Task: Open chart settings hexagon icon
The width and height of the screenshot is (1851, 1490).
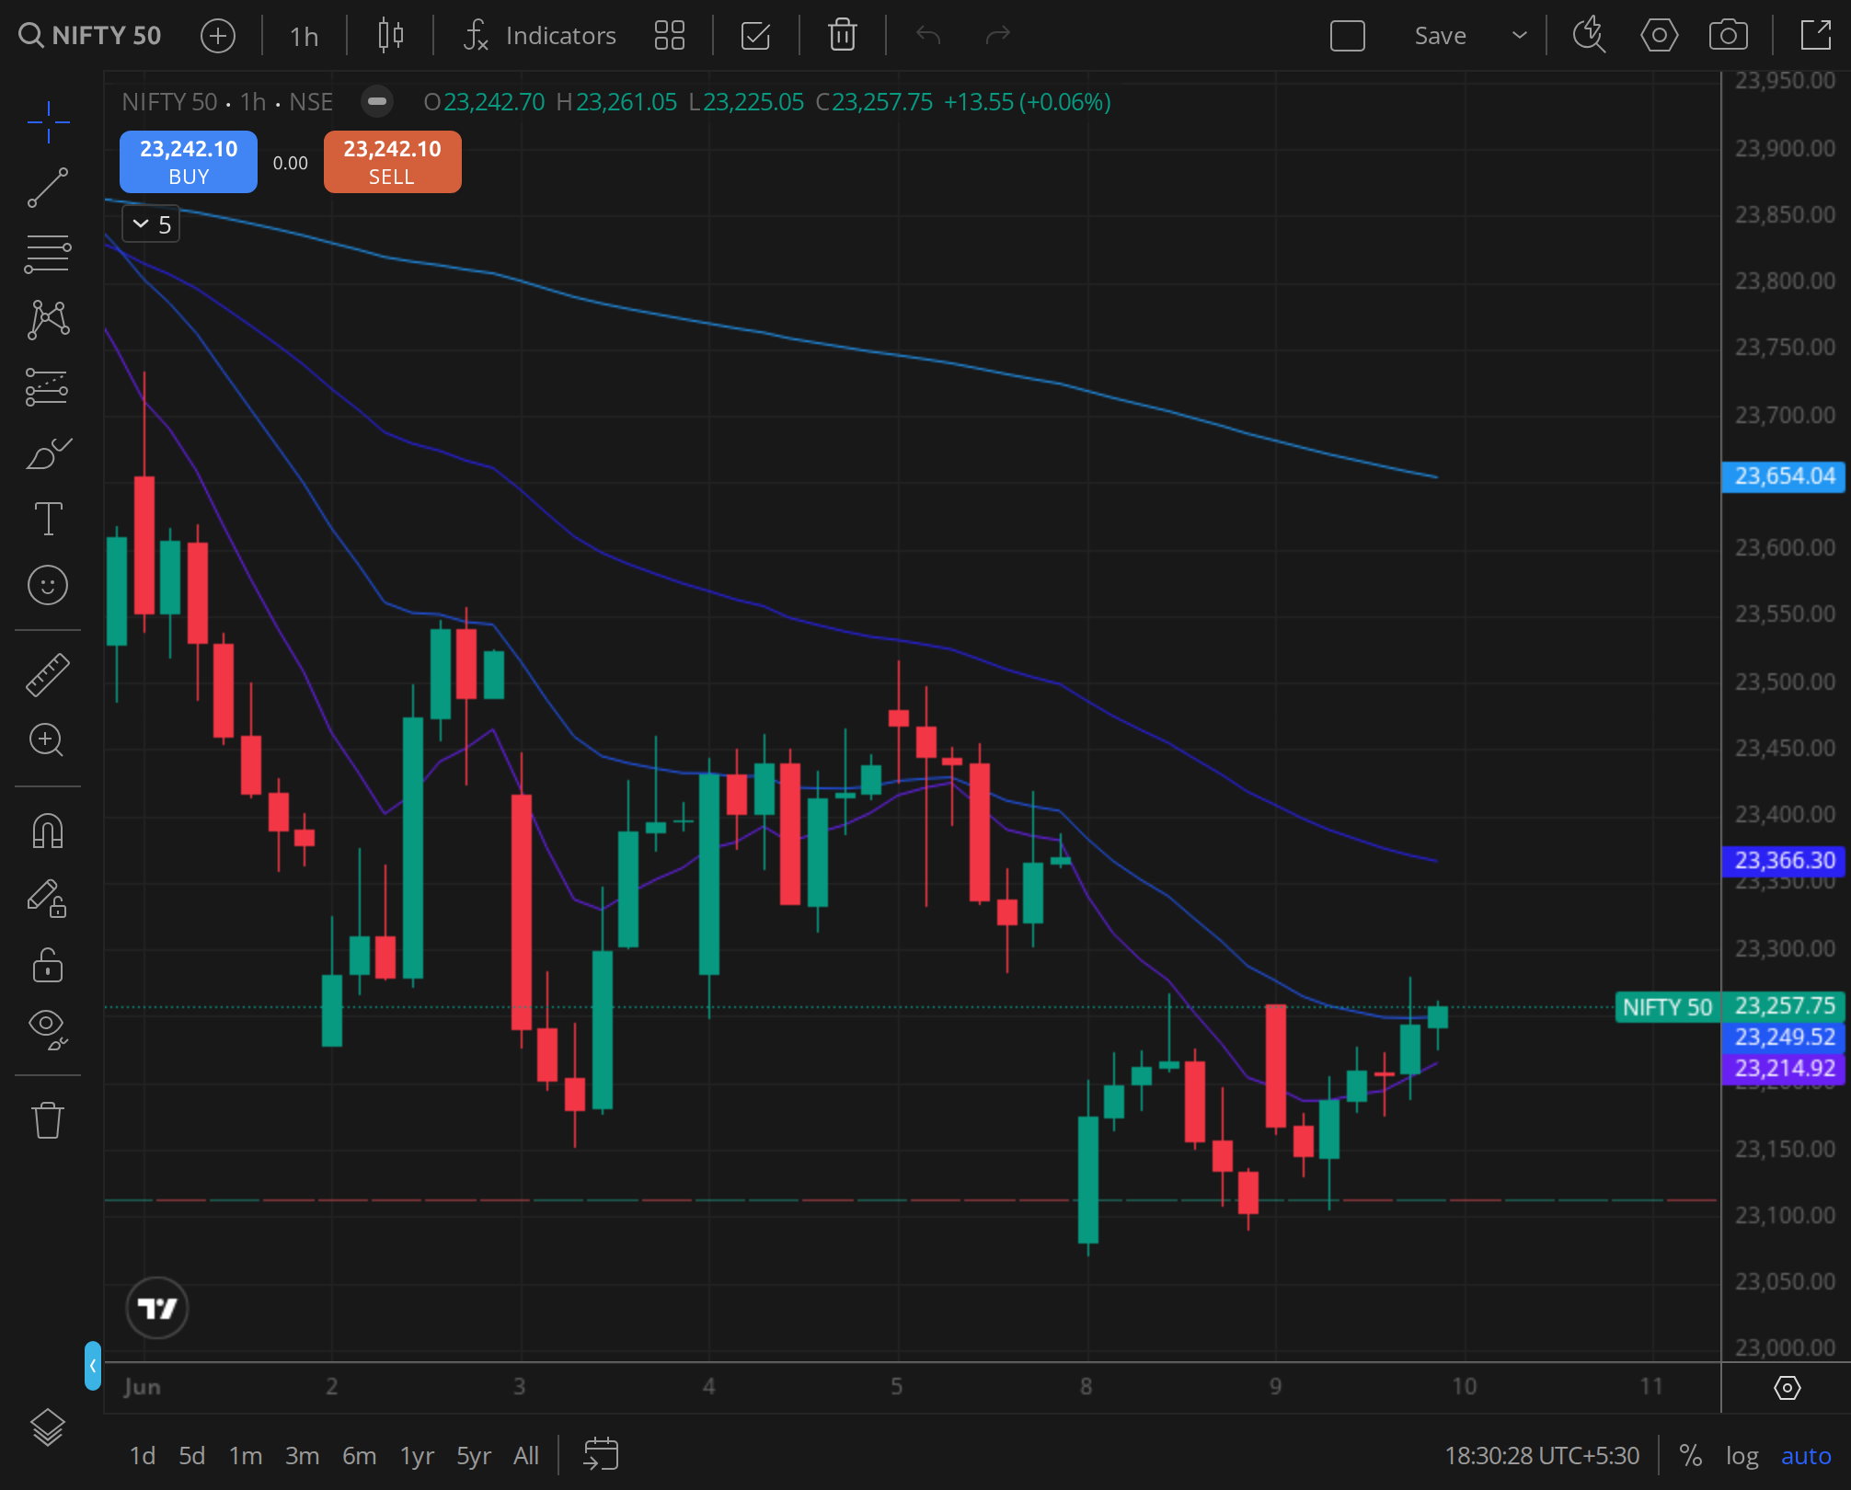Action: (x=1659, y=36)
